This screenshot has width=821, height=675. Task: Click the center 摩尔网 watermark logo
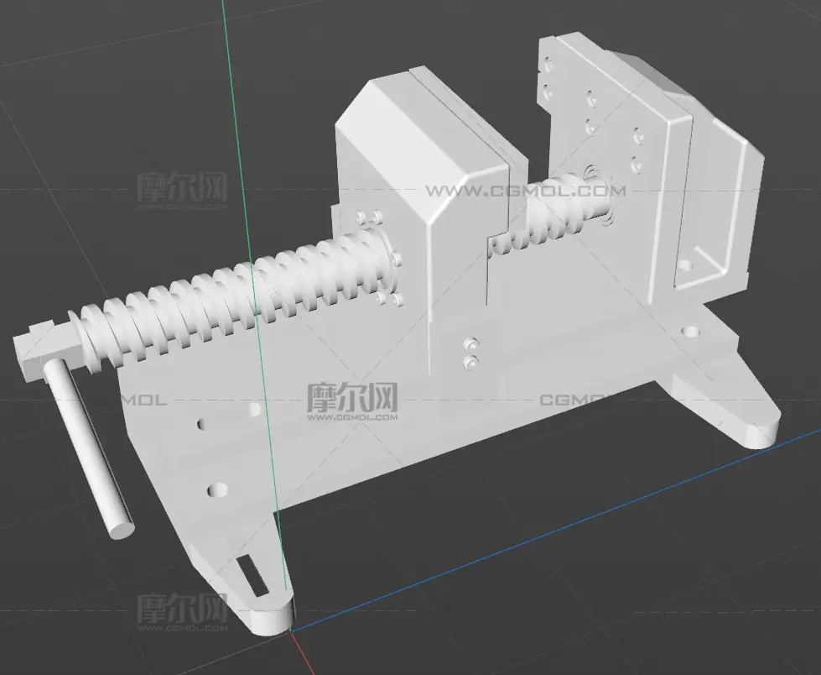coord(352,401)
